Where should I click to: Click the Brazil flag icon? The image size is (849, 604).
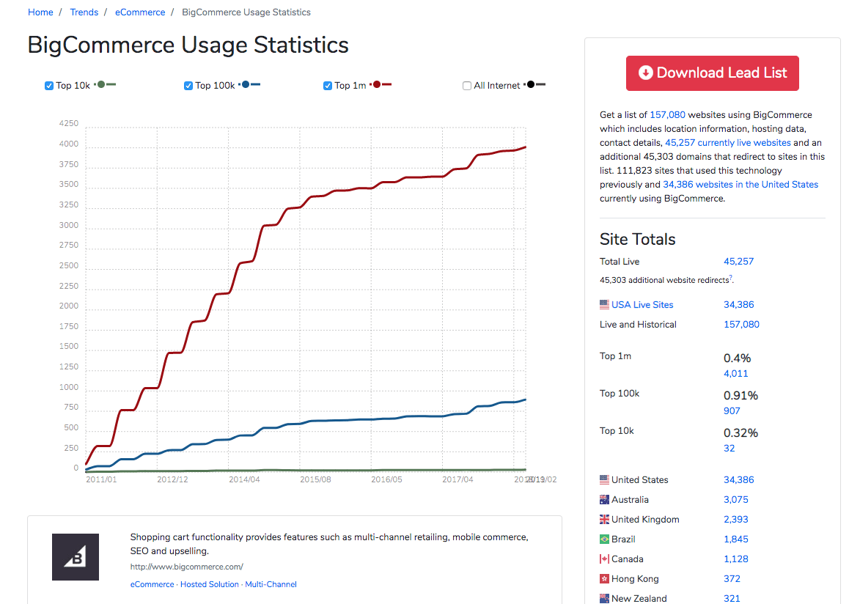[603, 539]
